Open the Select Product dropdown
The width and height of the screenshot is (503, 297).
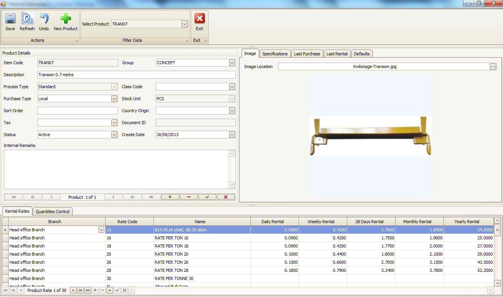click(x=184, y=24)
